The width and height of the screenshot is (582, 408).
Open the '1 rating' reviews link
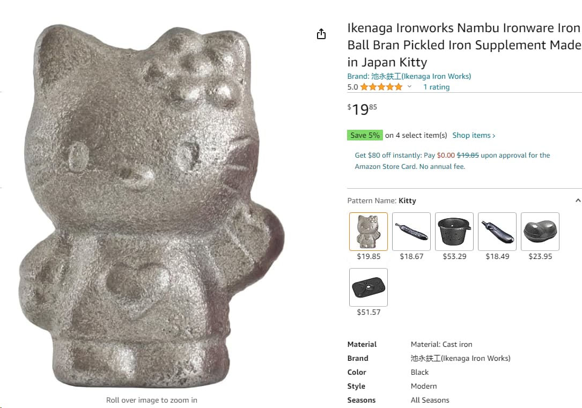pyautogui.click(x=436, y=87)
